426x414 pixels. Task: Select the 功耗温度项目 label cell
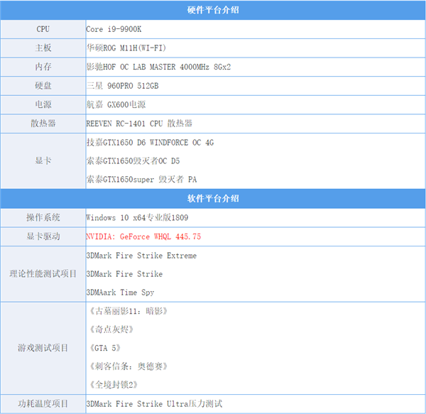point(43,404)
